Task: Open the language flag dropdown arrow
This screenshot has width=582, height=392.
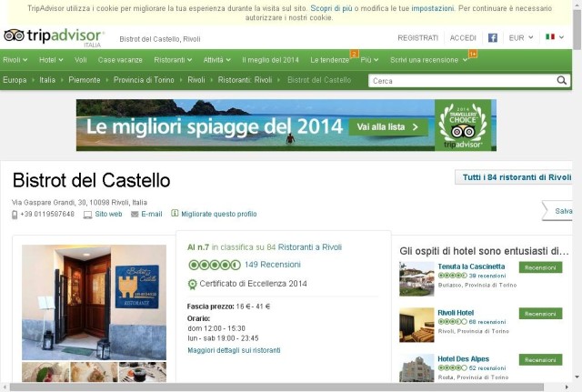Action: click(x=562, y=37)
